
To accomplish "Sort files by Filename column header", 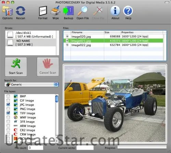I will [x=87, y=32].
